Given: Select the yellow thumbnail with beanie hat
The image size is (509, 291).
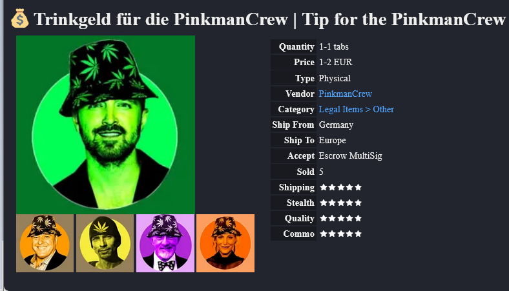Looking at the screenshot, I should pos(105,243).
